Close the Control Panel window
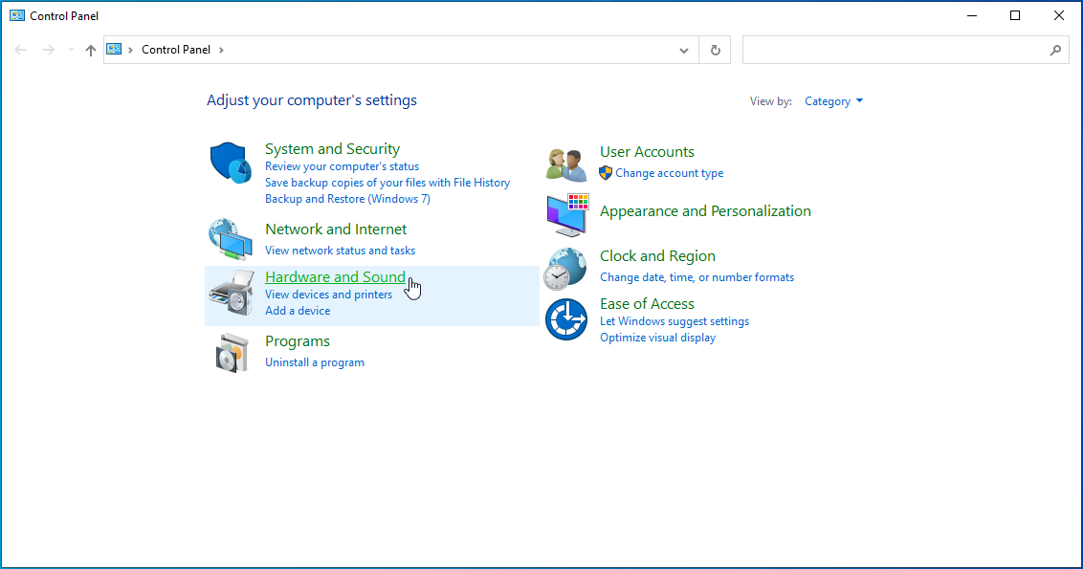Image resolution: width=1083 pixels, height=569 pixels. pyautogui.click(x=1059, y=16)
